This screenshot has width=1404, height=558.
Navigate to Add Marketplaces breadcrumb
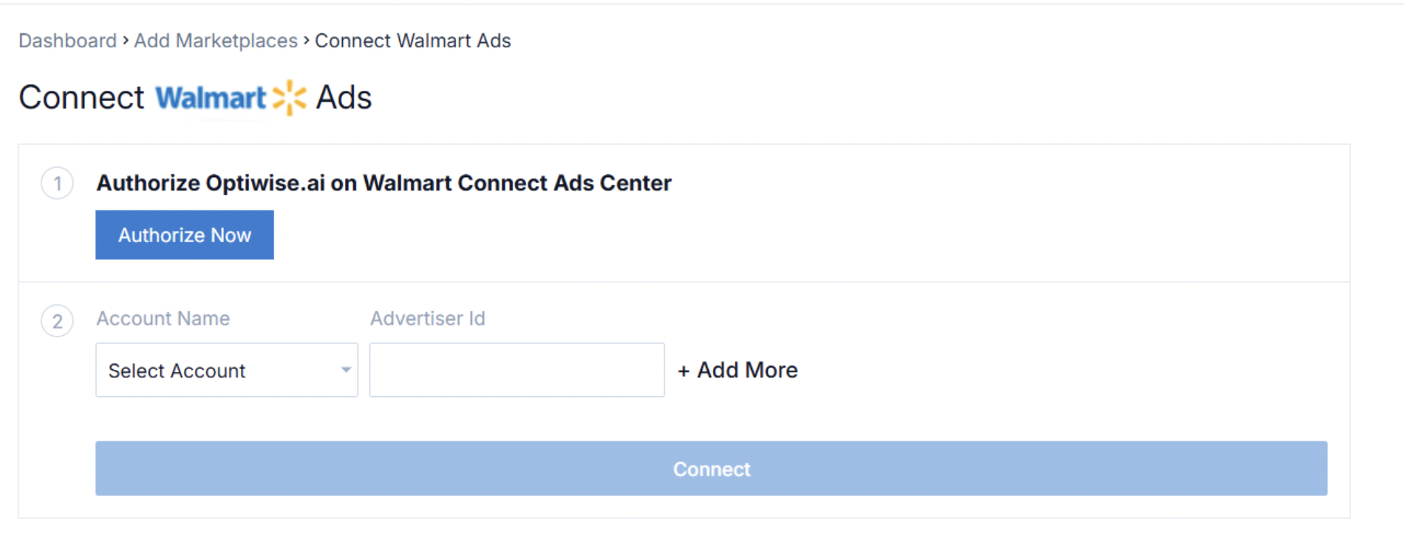(216, 41)
